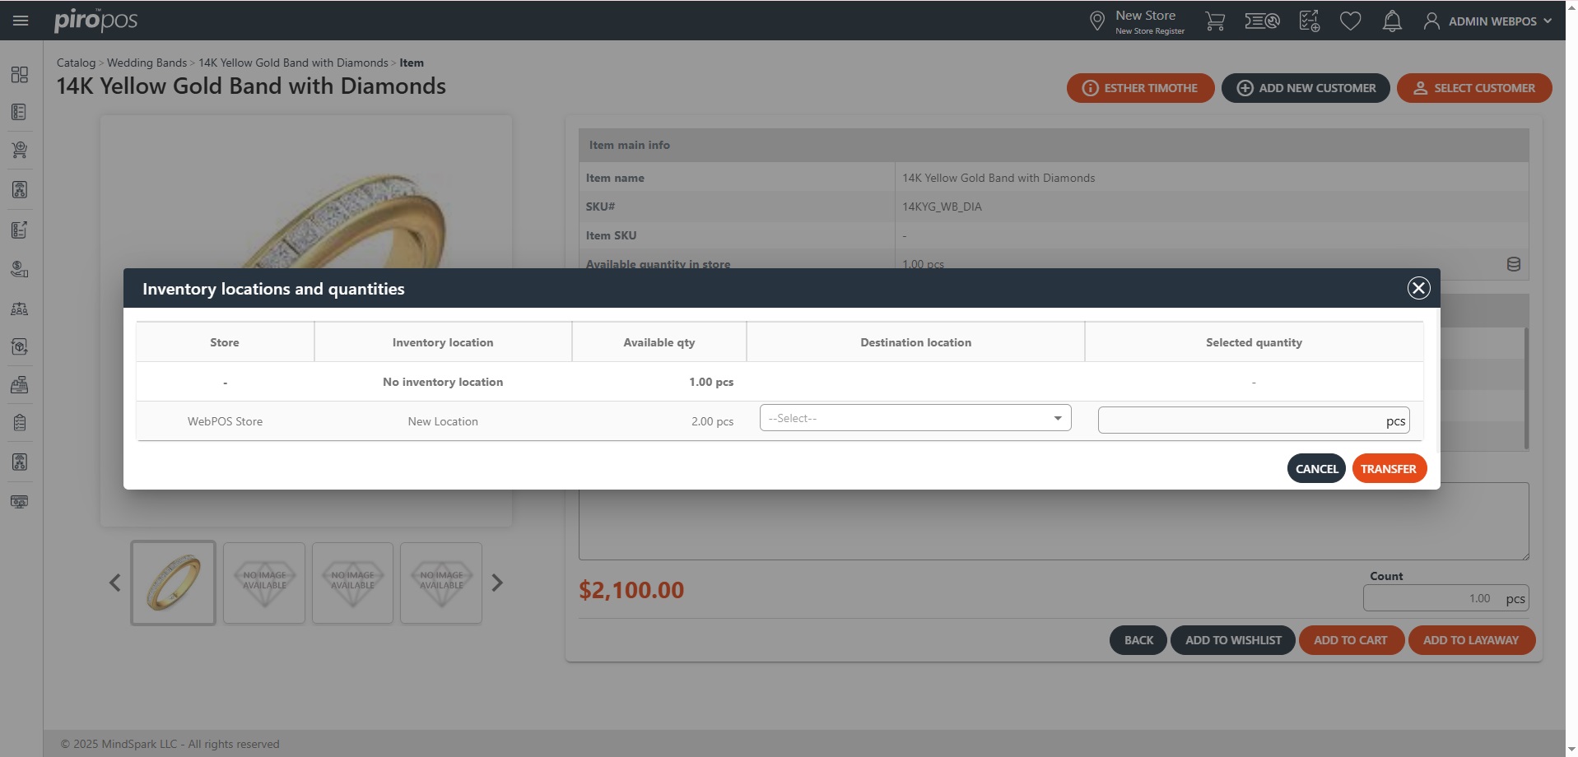Open the dashboard grid icon in sidebar
This screenshot has height=757, width=1578.
pos(20,75)
